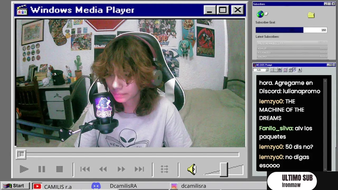
Task: Start playback with the Play button
Action: point(24,169)
